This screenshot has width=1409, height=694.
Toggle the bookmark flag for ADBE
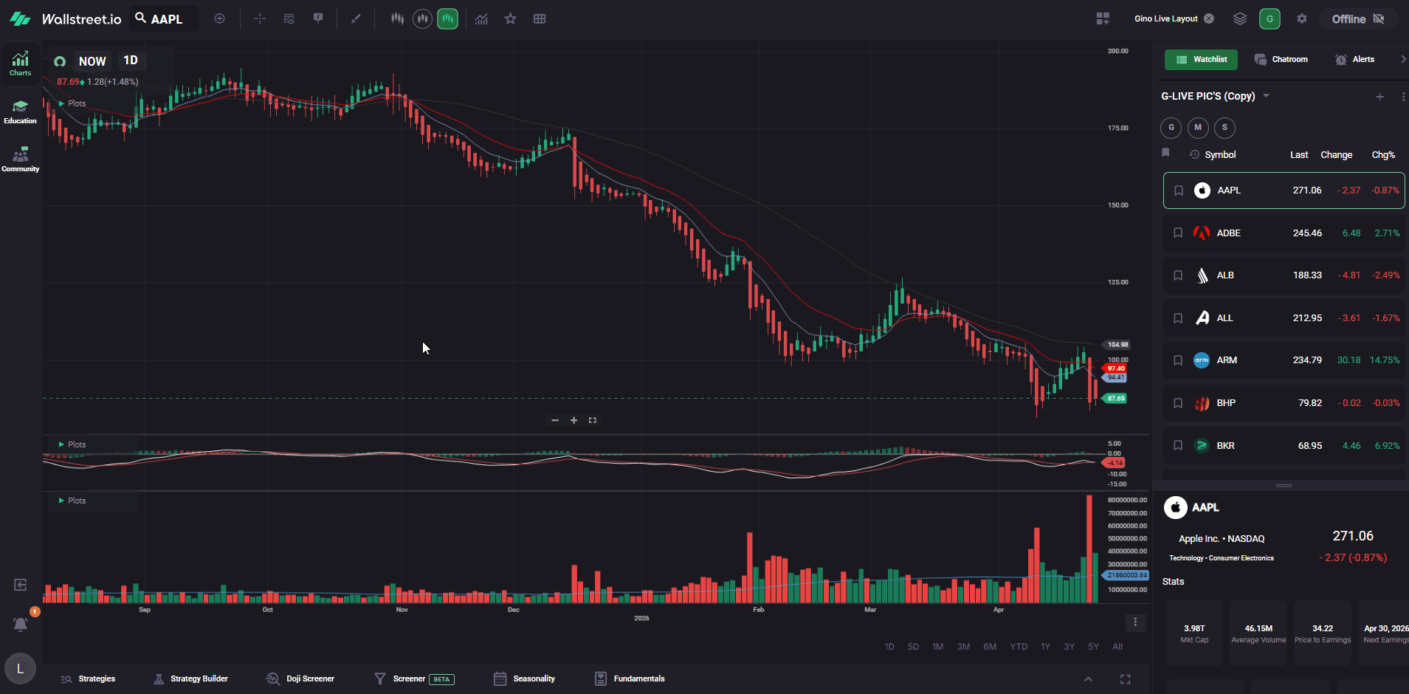(x=1178, y=233)
